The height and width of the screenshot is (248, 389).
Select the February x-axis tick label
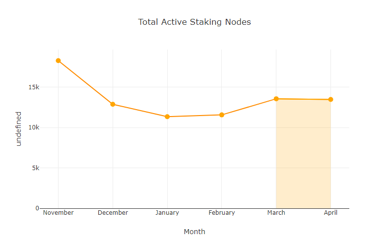click(222, 213)
